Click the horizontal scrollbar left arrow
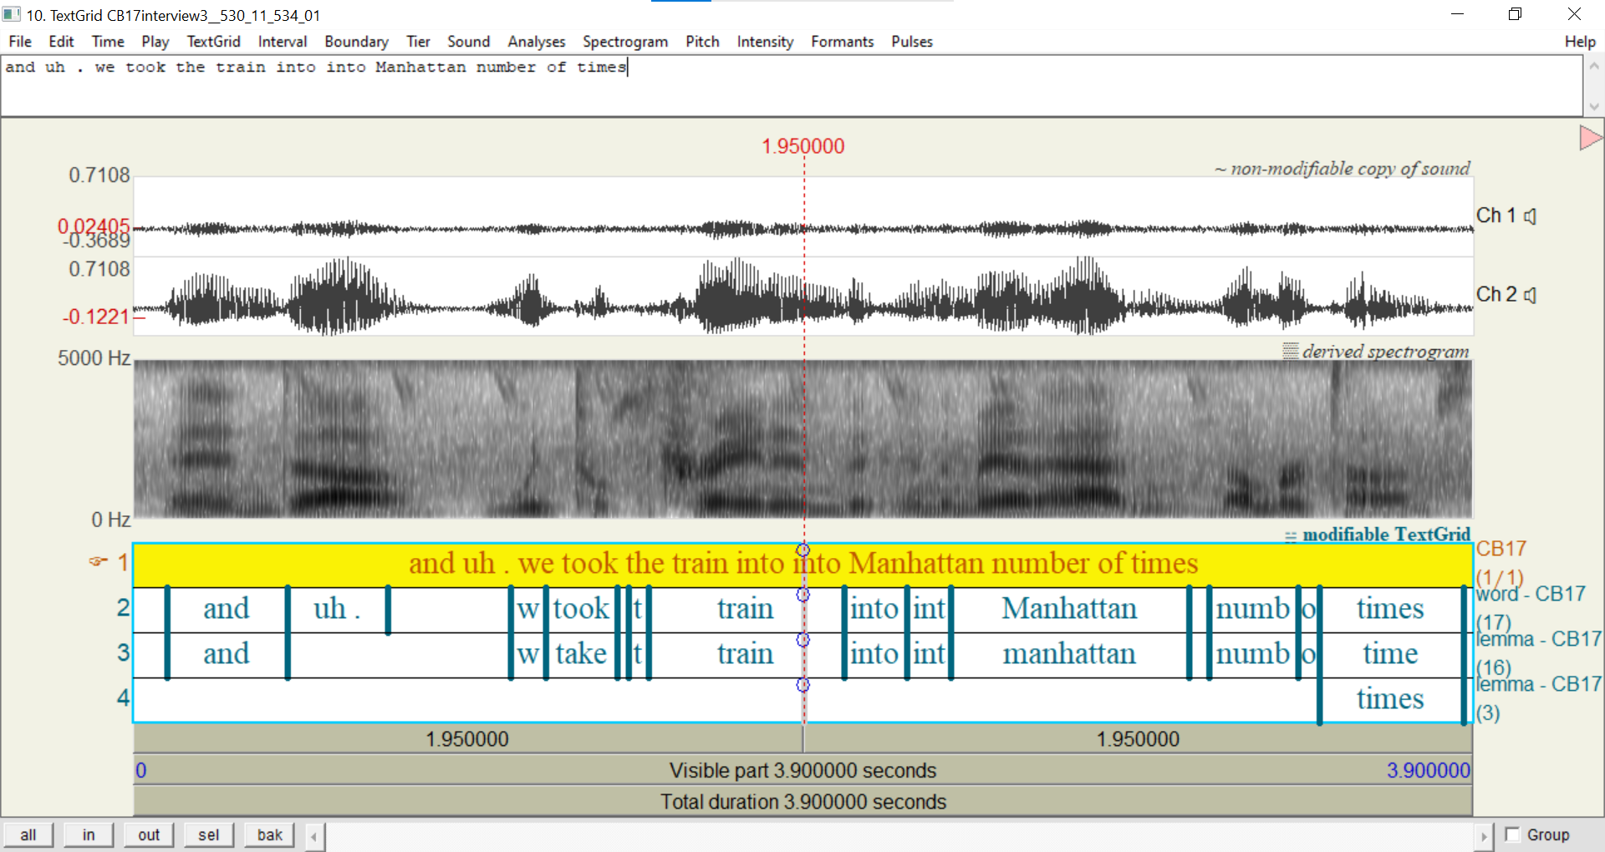This screenshot has width=1605, height=852. (x=314, y=836)
